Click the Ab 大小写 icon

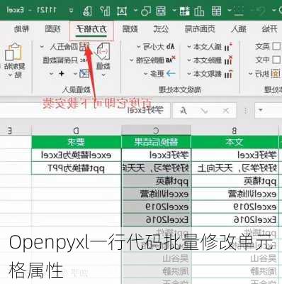170,47
